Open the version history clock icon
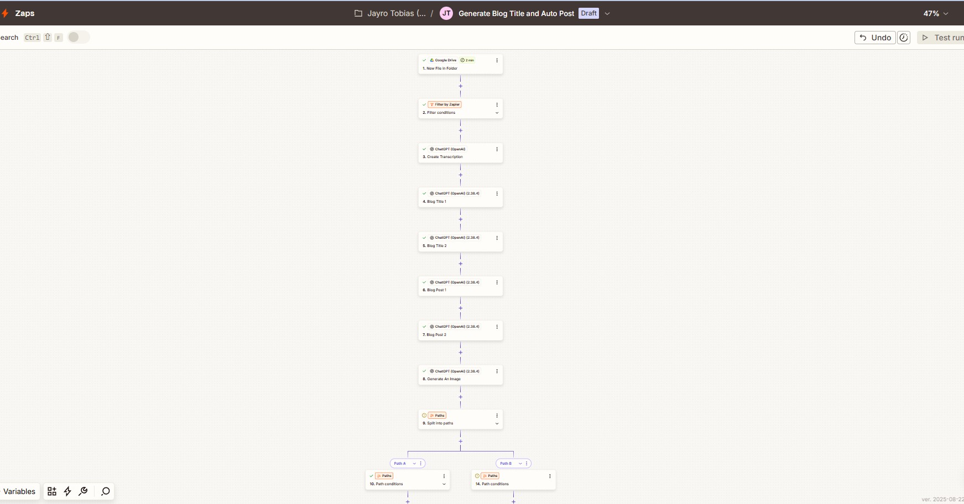The image size is (964, 504). tap(904, 38)
